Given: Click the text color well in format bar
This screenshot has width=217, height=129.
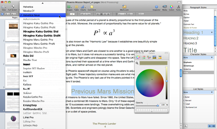Looking at the screenshot, I should point(67,14).
